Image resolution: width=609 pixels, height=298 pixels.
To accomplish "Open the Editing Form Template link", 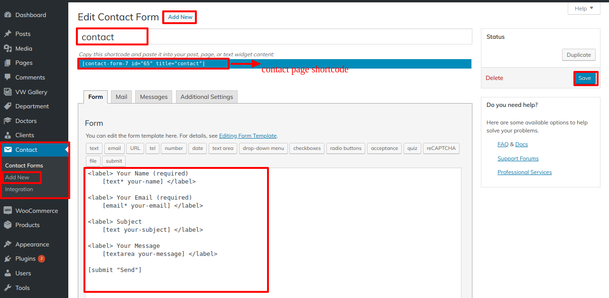I will [248, 136].
